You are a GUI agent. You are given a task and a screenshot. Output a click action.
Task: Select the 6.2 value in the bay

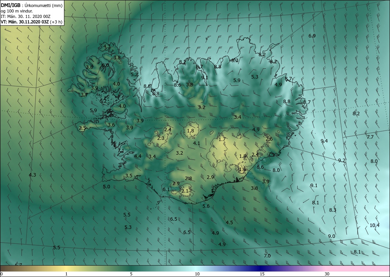103,101
